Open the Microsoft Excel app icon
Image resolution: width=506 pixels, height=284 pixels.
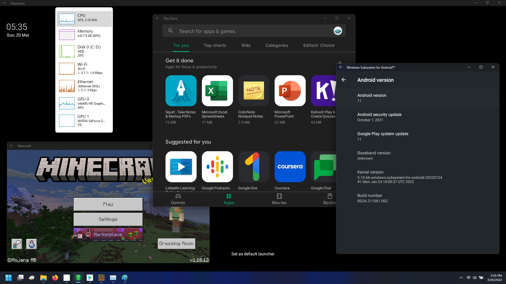(x=217, y=91)
